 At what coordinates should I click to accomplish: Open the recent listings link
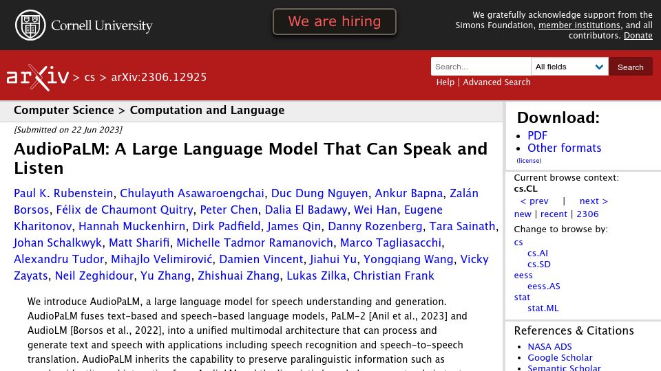(x=554, y=214)
